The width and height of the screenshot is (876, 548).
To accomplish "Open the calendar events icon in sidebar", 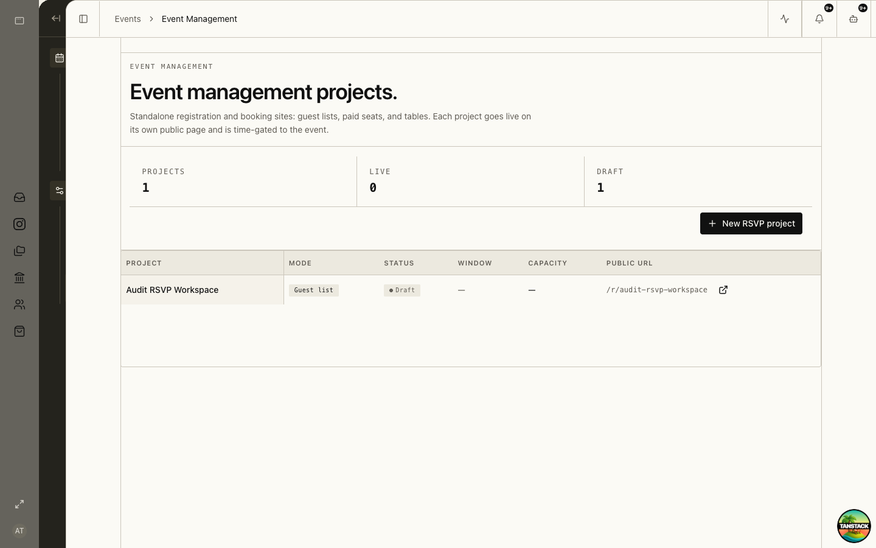I will coord(59,58).
